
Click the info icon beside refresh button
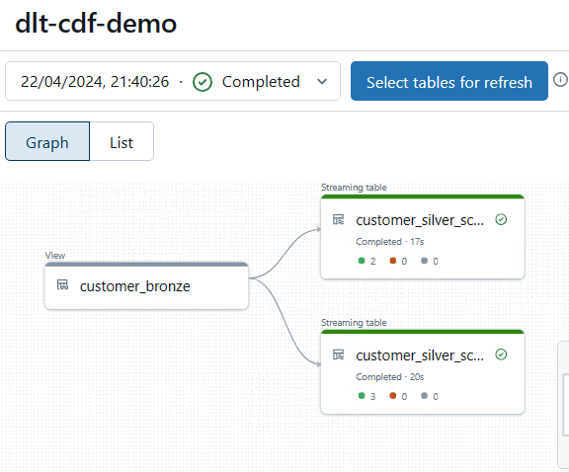coord(560,79)
